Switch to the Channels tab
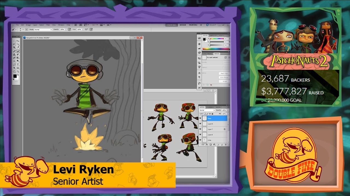The image size is (350, 196). coord(210,107)
